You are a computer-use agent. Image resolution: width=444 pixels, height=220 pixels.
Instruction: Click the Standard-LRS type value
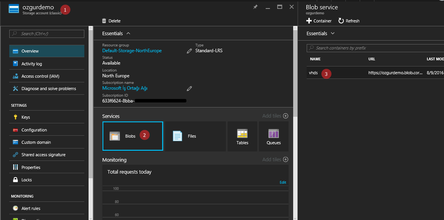pyautogui.click(x=209, y=51)
